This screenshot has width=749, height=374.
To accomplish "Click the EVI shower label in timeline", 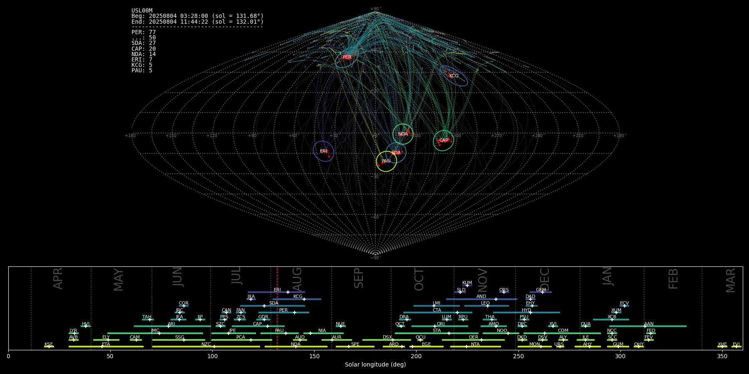I will pos(736,344).
